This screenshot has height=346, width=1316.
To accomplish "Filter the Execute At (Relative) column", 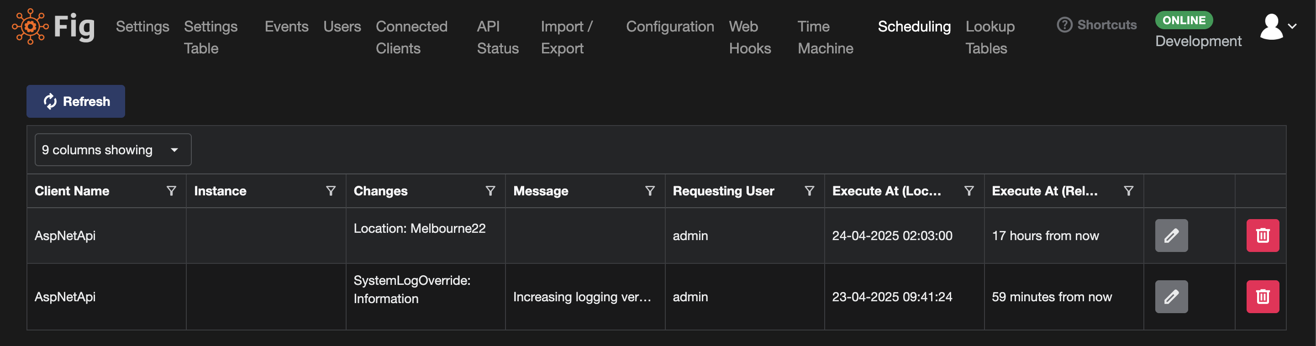I will click(x=1128, y=191).
